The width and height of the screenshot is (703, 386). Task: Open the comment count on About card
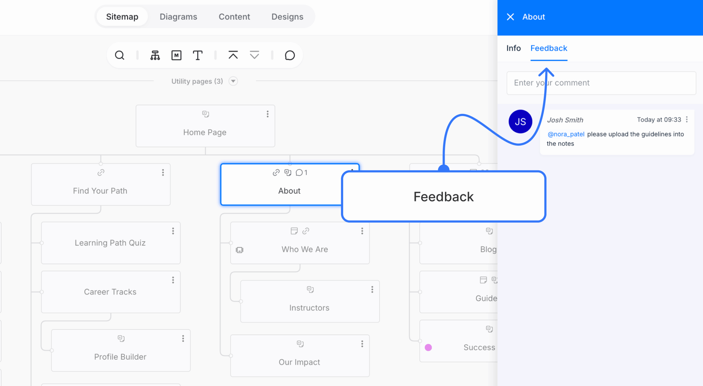pyautogui.click(x=302, y=172)
